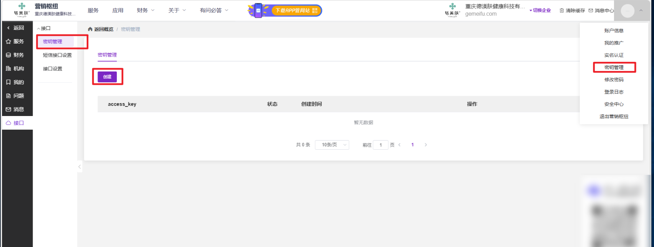The image size is (654, 247).
Task: Click the 返回 back arrow in sidebar
Action: (x=9, y=28)
